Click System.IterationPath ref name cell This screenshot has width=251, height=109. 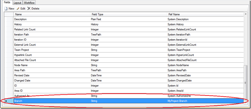point(205,34)
